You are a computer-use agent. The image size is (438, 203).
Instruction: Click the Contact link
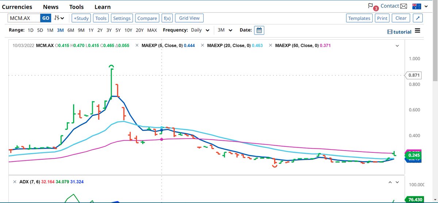point(389,6)
